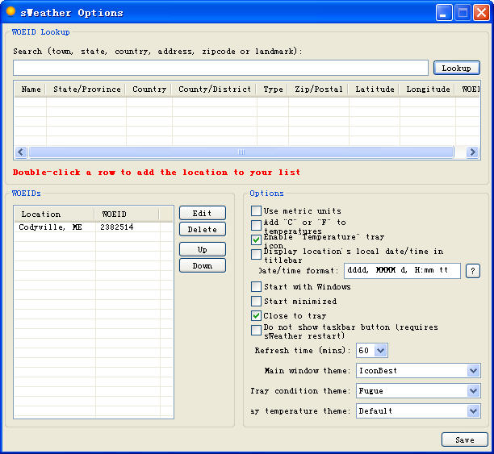This screenshot has height=454, width=494.
Task: Click the State/Province column header
Action: (x=86, y=90)
